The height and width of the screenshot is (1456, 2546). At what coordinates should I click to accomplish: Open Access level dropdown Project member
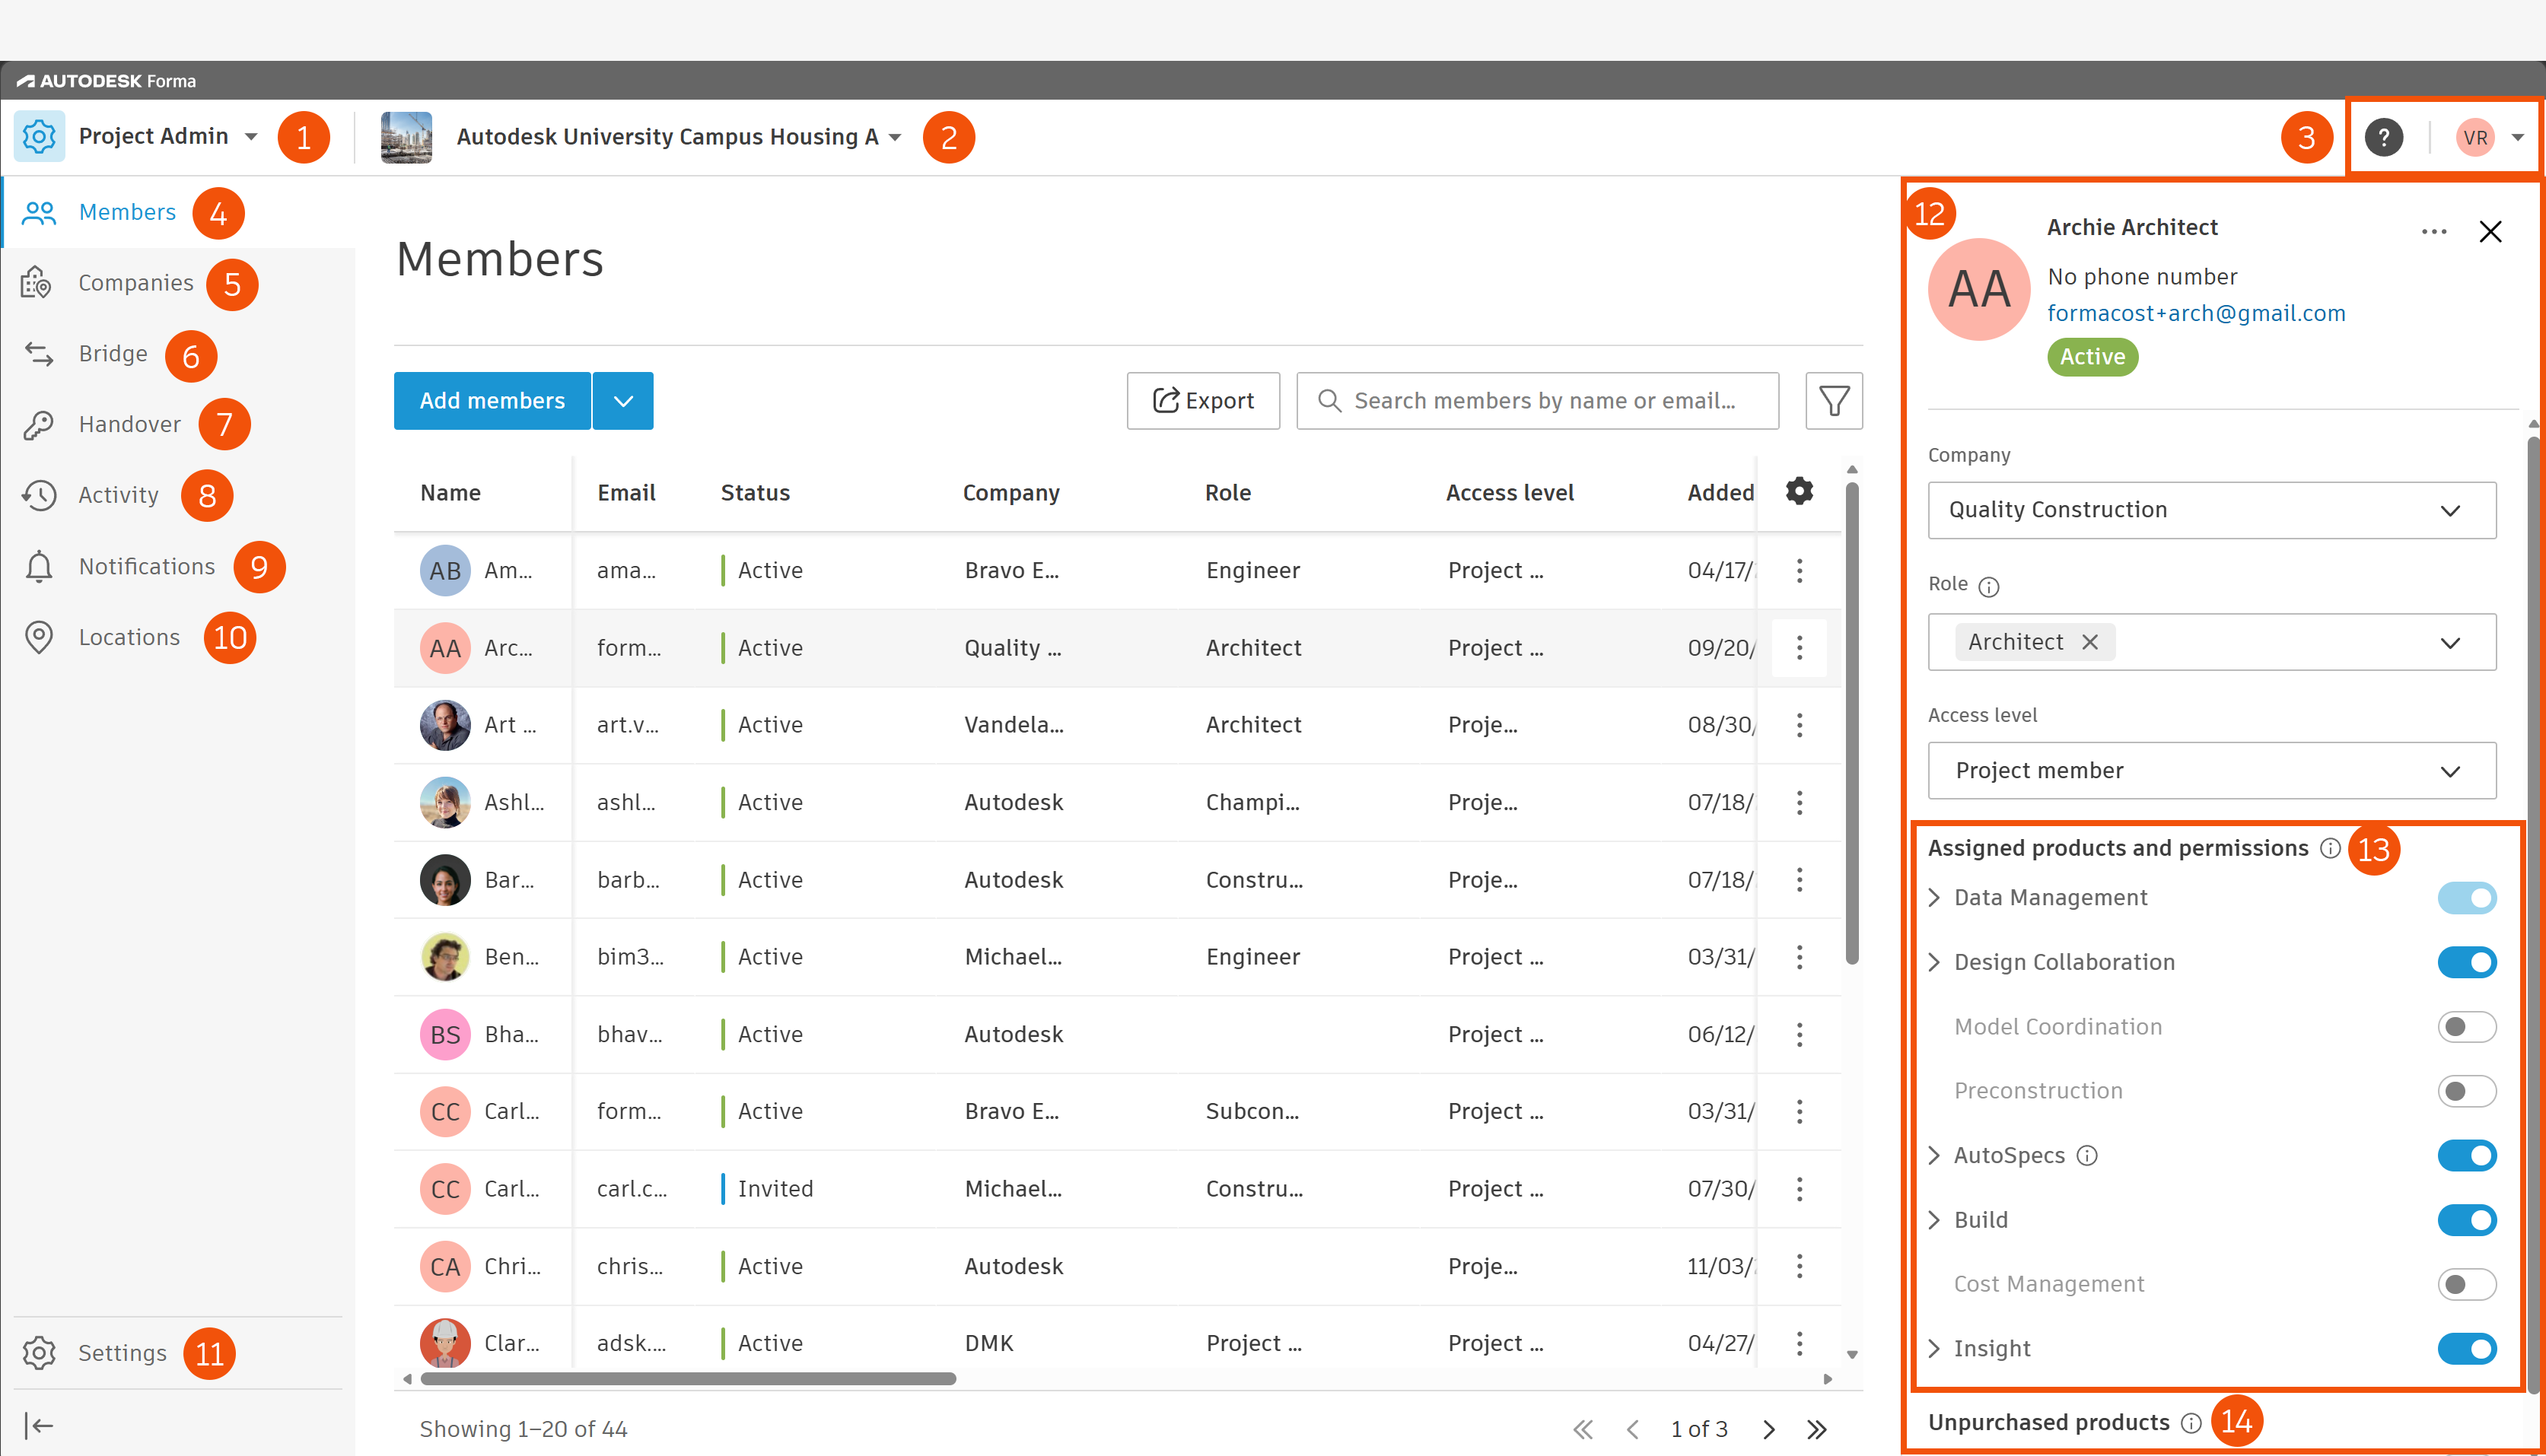pyautogui.click(x=2211, y=771)
